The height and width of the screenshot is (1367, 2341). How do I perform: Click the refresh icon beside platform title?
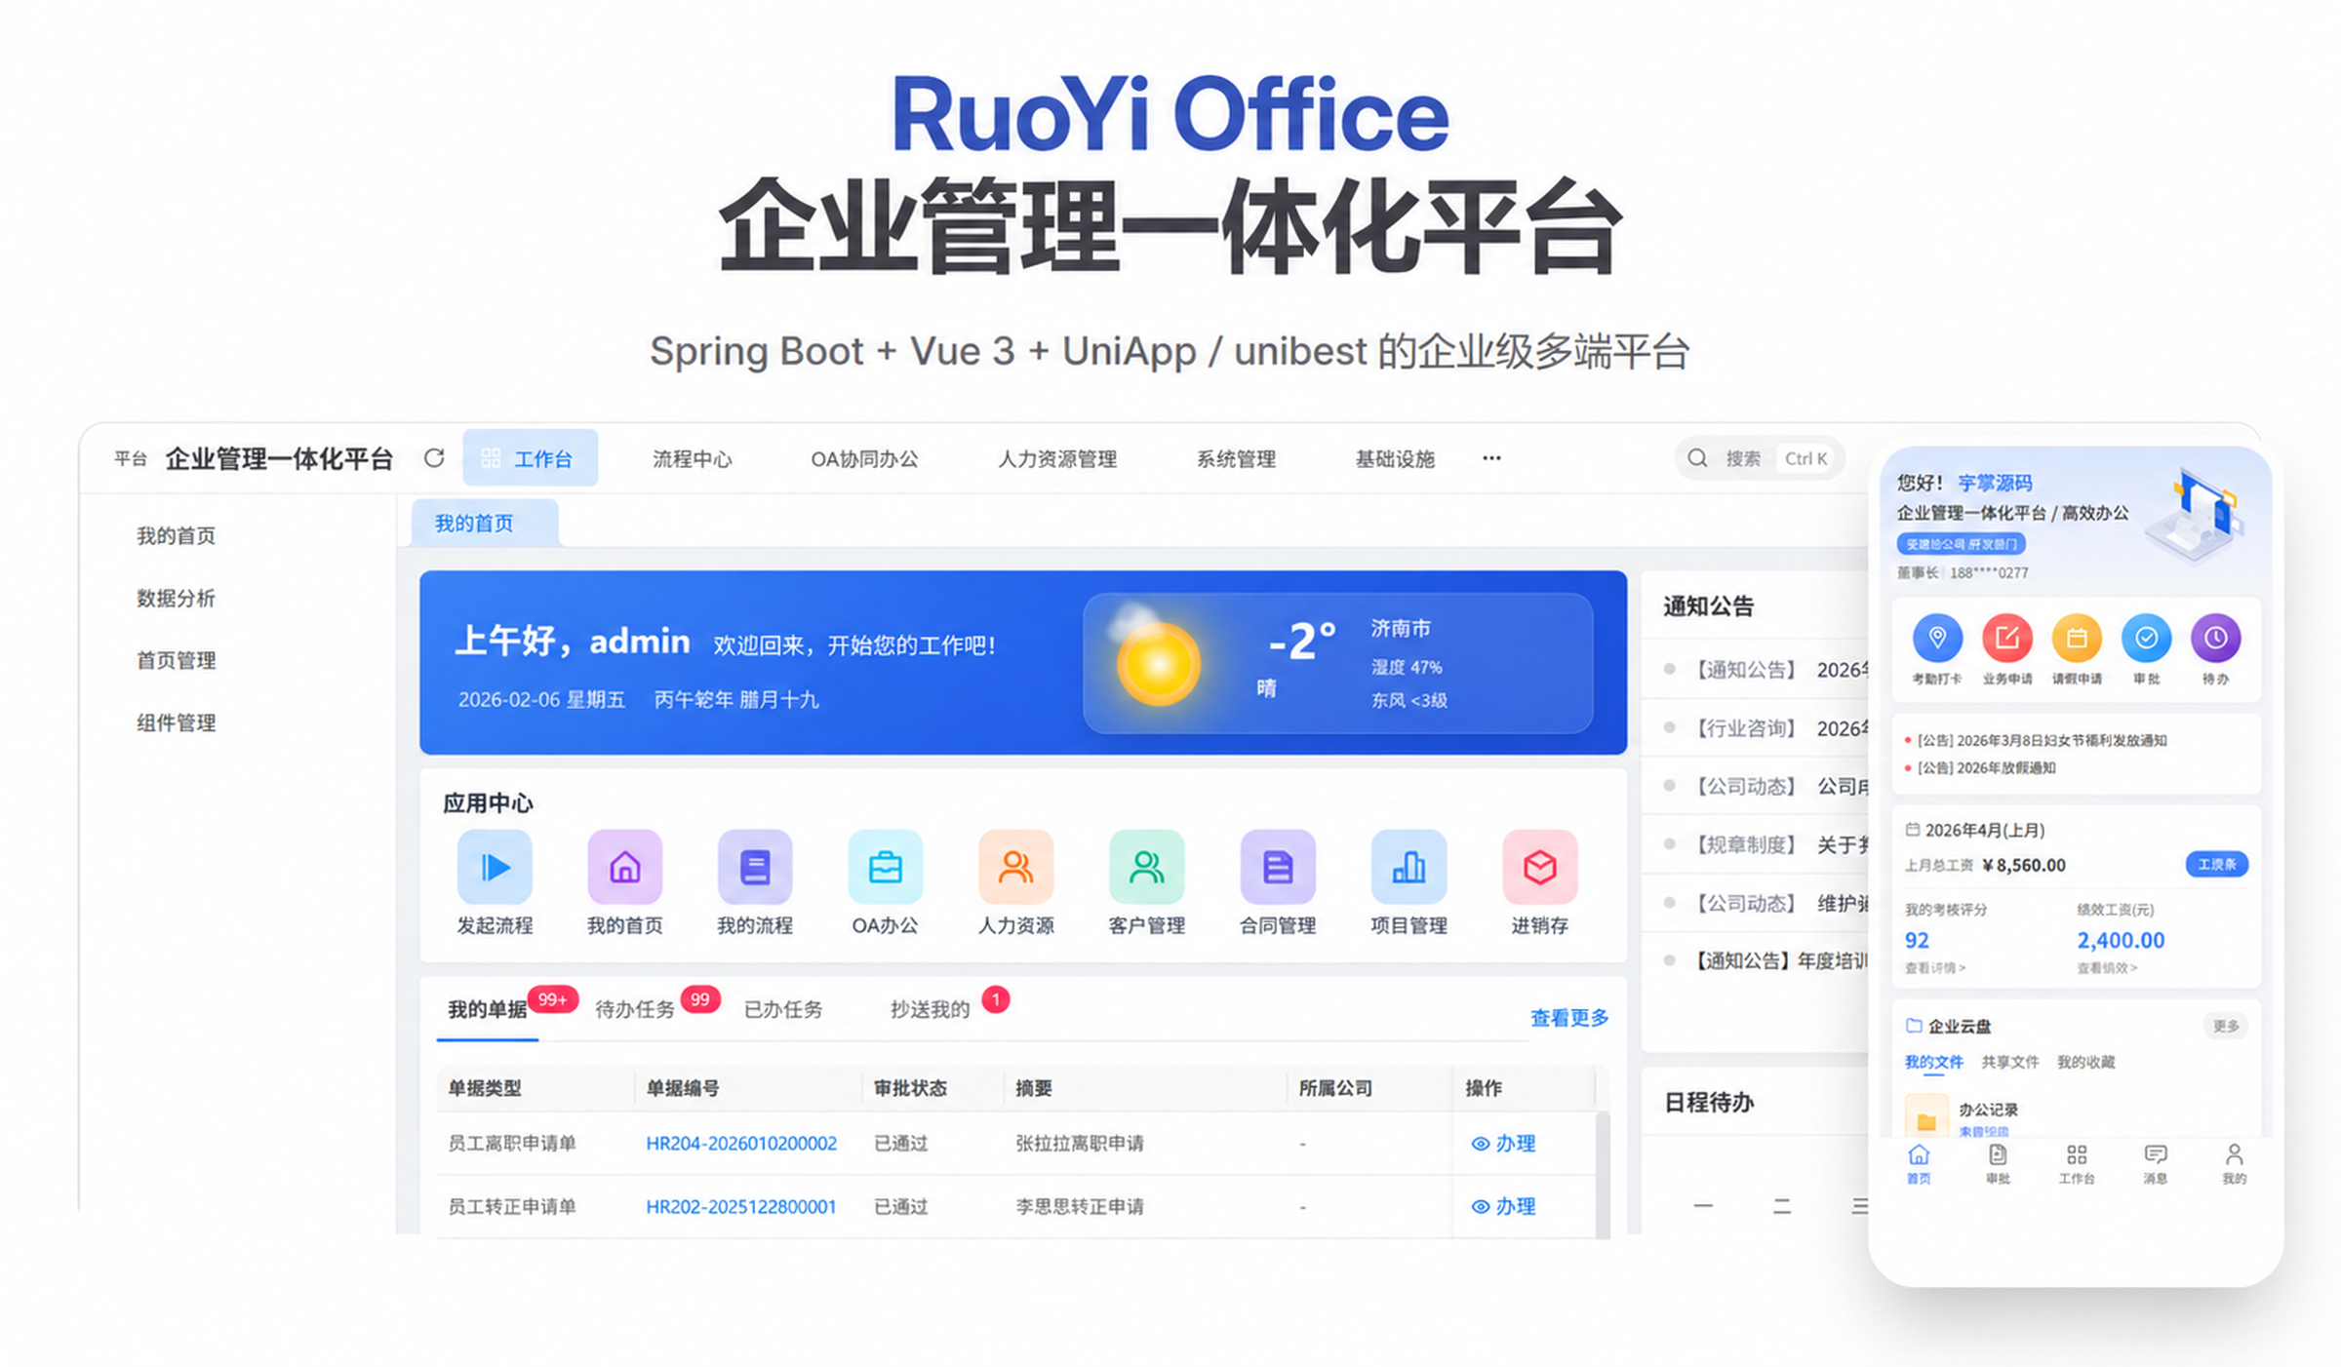pos(434,458)
